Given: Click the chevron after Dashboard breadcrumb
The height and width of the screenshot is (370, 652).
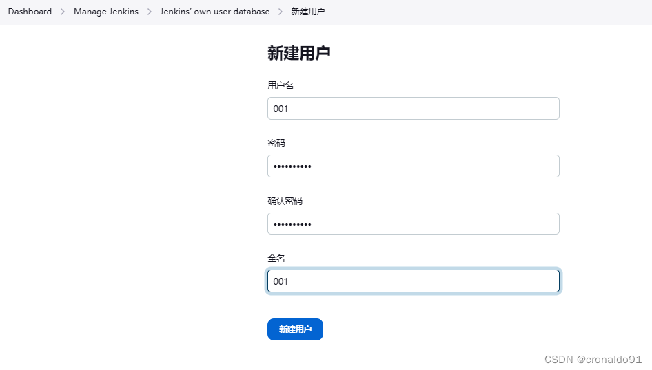Looking at the screenshot, I should tap(63, 12).
